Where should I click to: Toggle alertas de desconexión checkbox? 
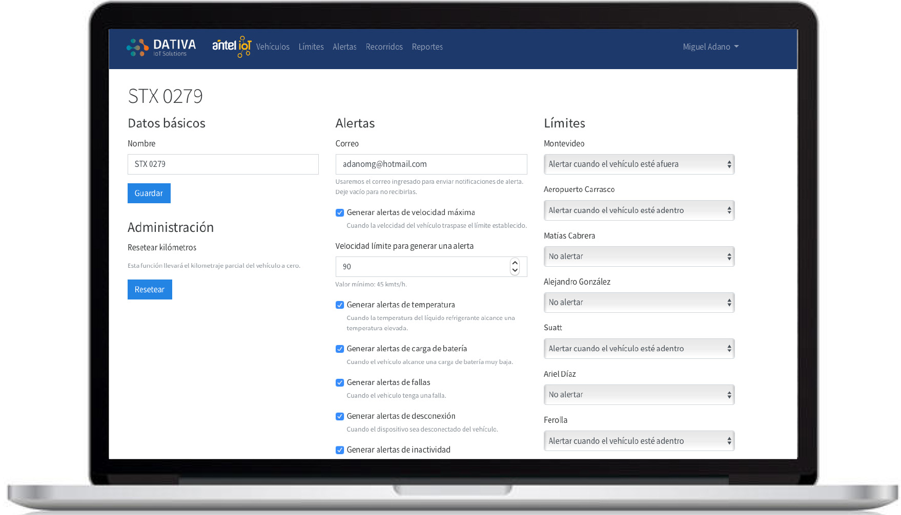coord(340,416)
